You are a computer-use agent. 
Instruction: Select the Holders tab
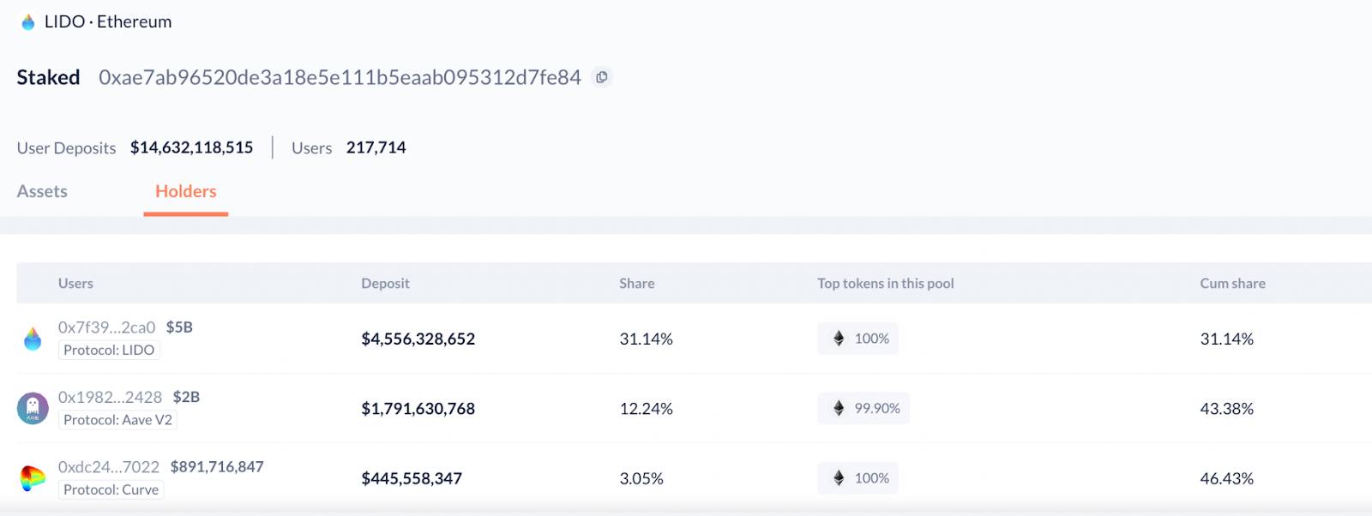(x=186, y=191)
